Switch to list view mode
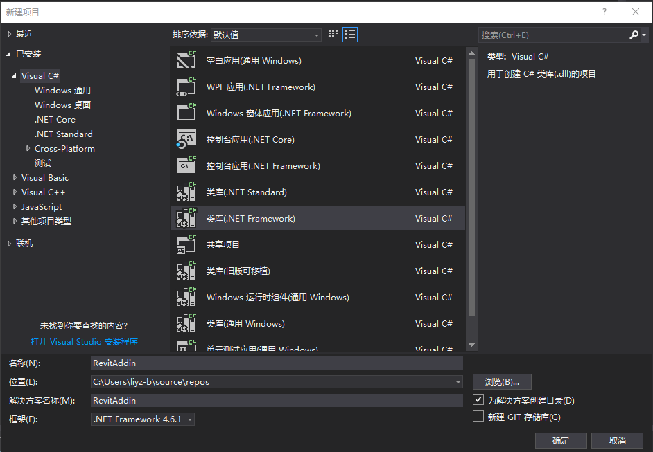 [x=350, y=35]
